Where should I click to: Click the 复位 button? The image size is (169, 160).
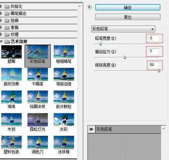click(x=128, y=17)
